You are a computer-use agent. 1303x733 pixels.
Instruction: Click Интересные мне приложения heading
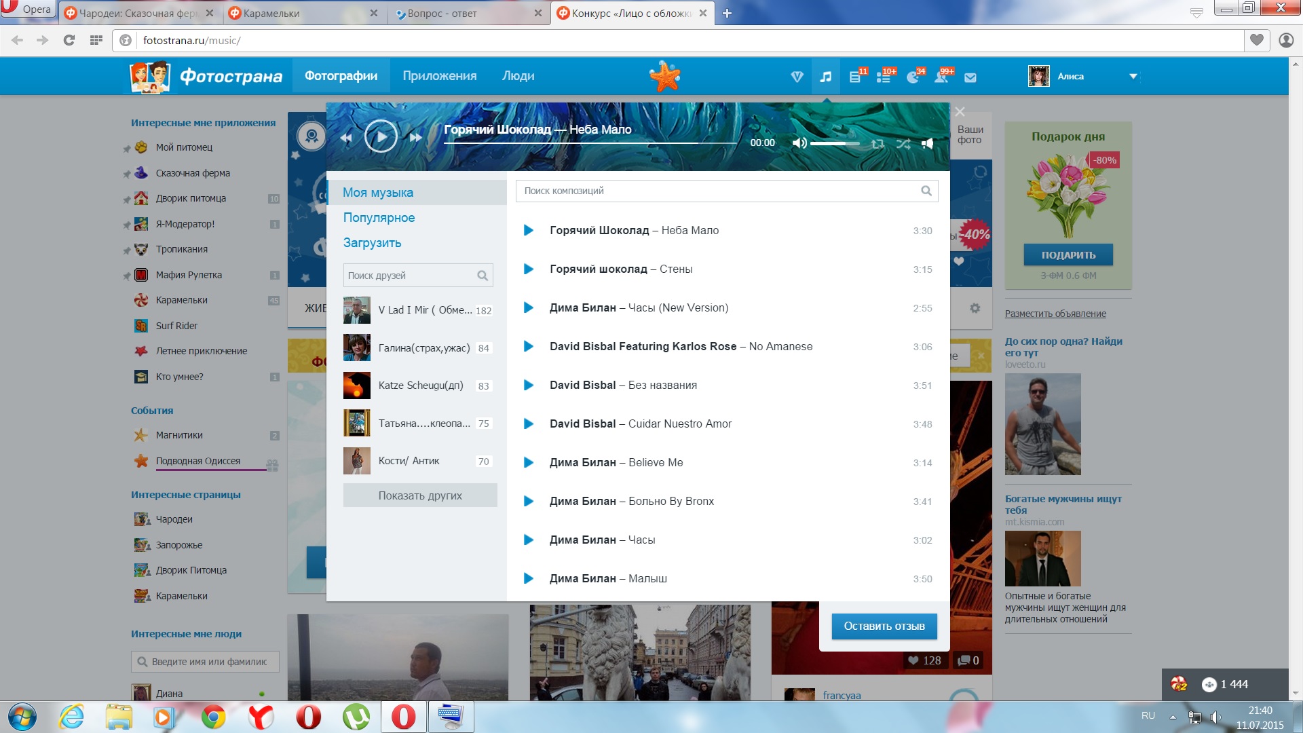[x=203, y=123]
